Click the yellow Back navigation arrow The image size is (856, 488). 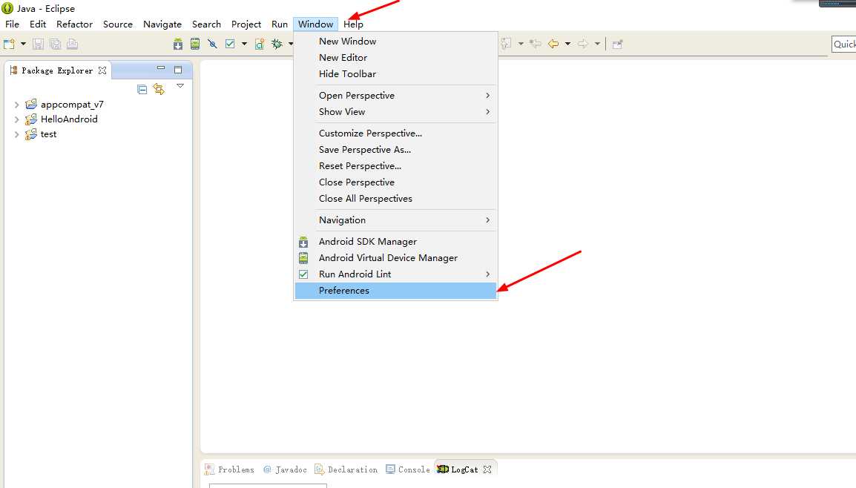(553, 44)
